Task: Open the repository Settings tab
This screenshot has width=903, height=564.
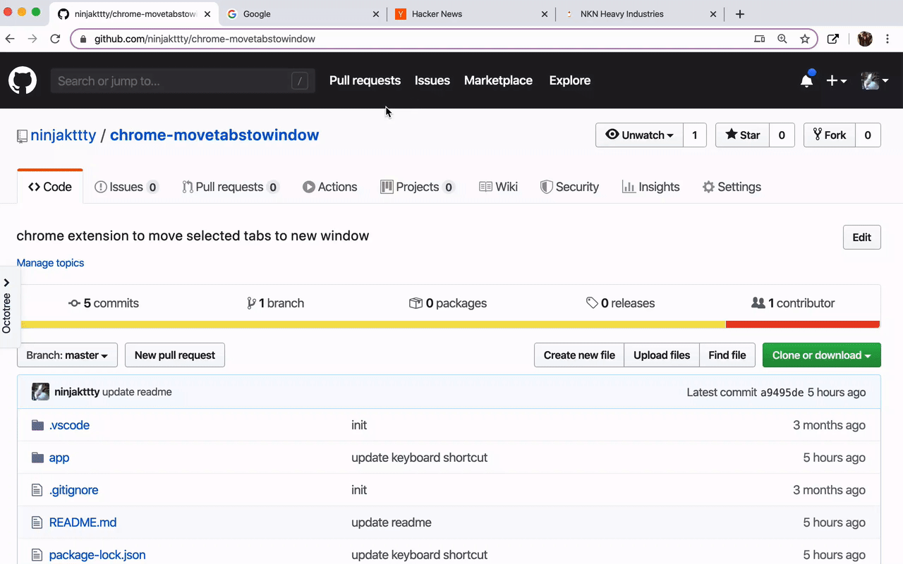Action: pyautogui.click(x=732, y=187)
